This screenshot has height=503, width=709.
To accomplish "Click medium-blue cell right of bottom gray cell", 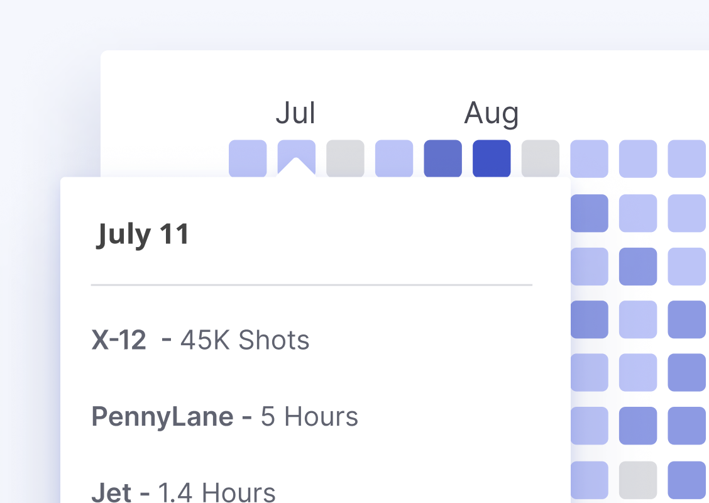I will [687, 480].
